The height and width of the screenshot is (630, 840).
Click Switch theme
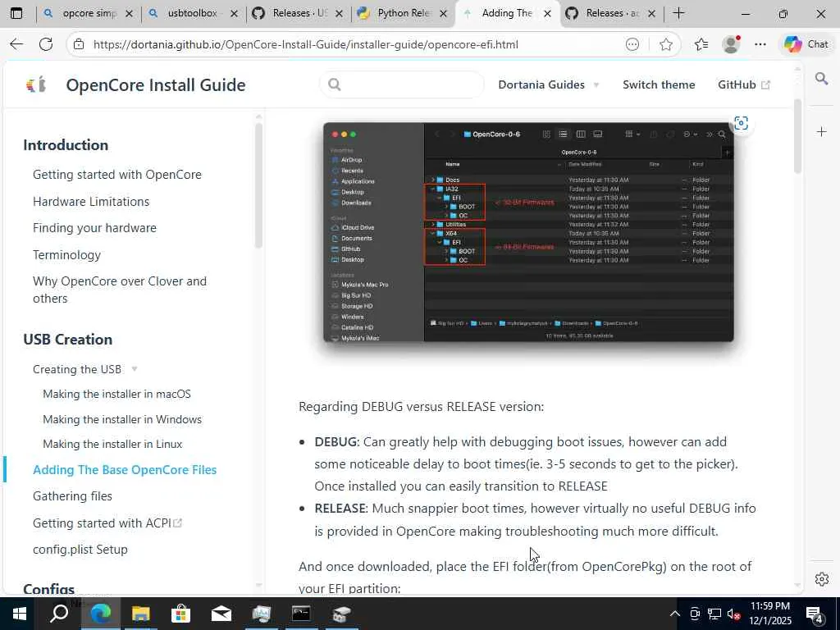pos(659,84)
